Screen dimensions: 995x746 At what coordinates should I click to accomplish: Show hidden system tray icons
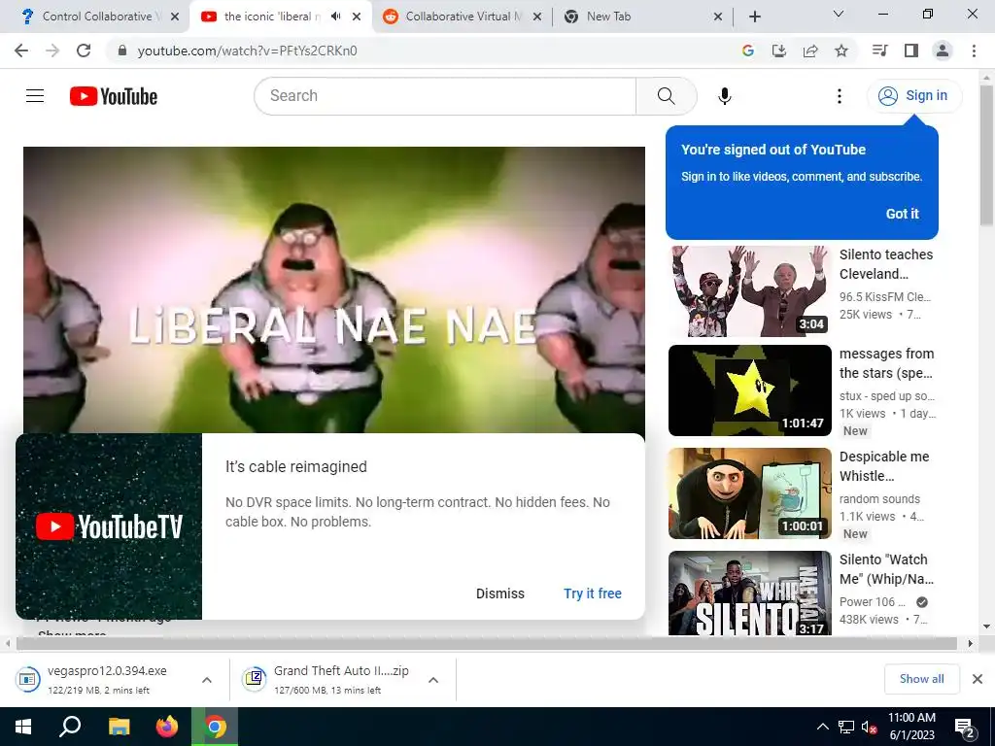click(822, 727)
